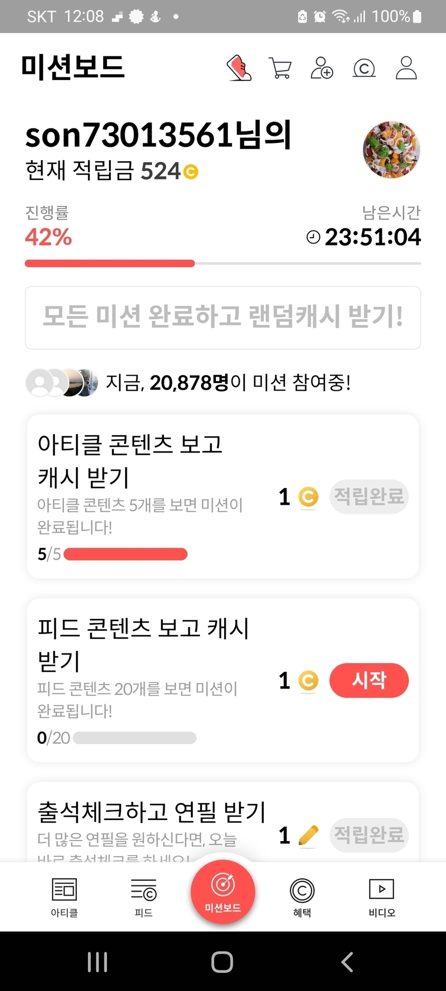446x991 pixels.
Task: Tap 적립완료 on the attendance check mission
Action: click(369, 835)
